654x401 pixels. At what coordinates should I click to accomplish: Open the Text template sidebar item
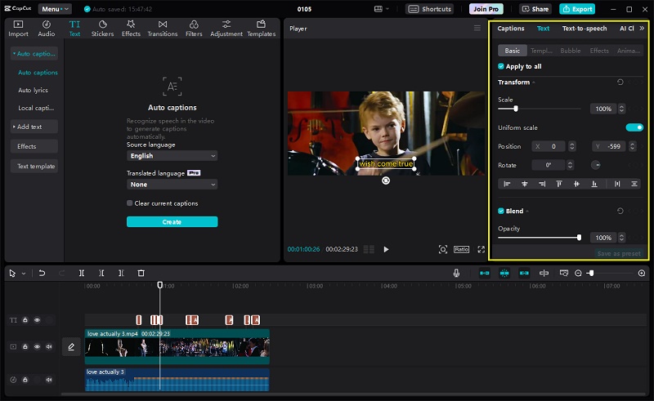coord(34,166)
